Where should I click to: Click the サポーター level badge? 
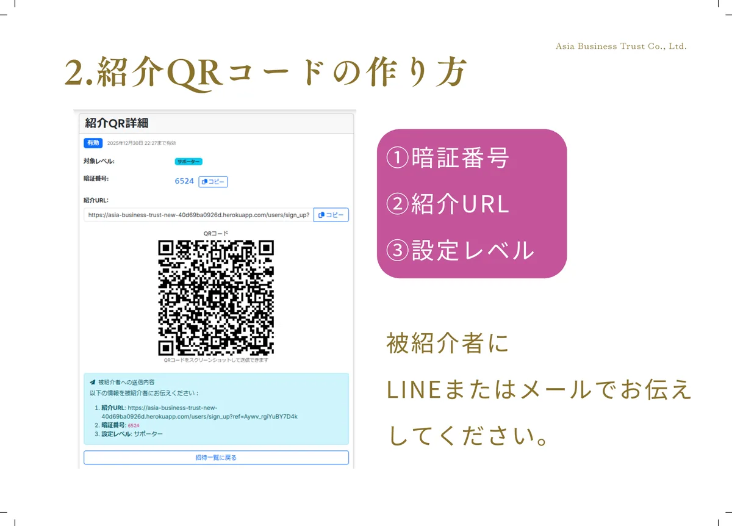[188, 162]
